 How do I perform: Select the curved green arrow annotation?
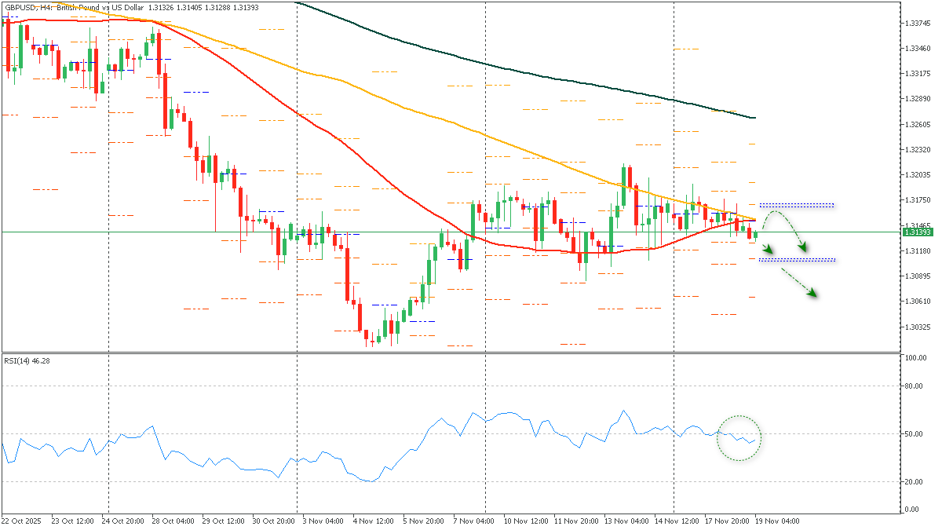click(775, 210)
